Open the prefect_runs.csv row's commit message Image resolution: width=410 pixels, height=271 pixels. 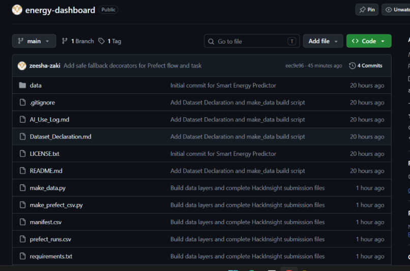(247, 239)
